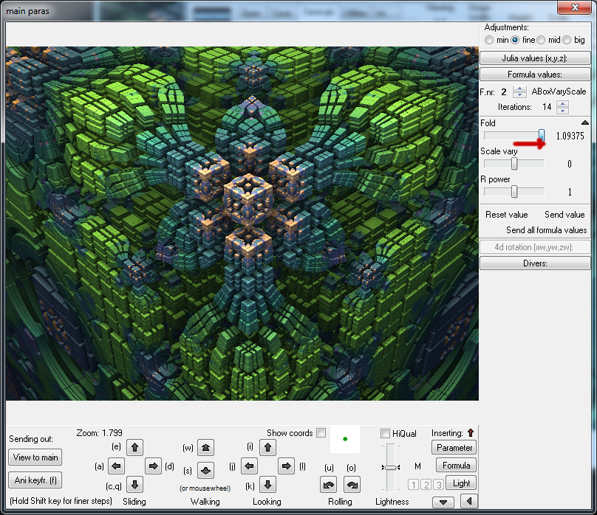Open the Julia values (x,y,z) section

pyautogui.click(x=535, y=58)
